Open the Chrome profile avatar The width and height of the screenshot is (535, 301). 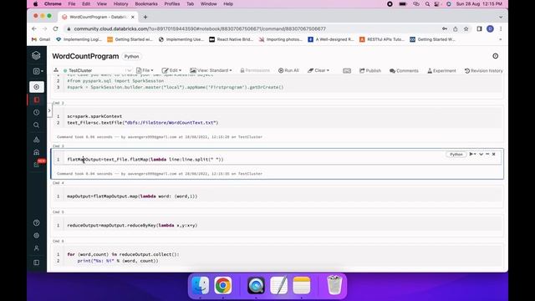tap(490, 29)
